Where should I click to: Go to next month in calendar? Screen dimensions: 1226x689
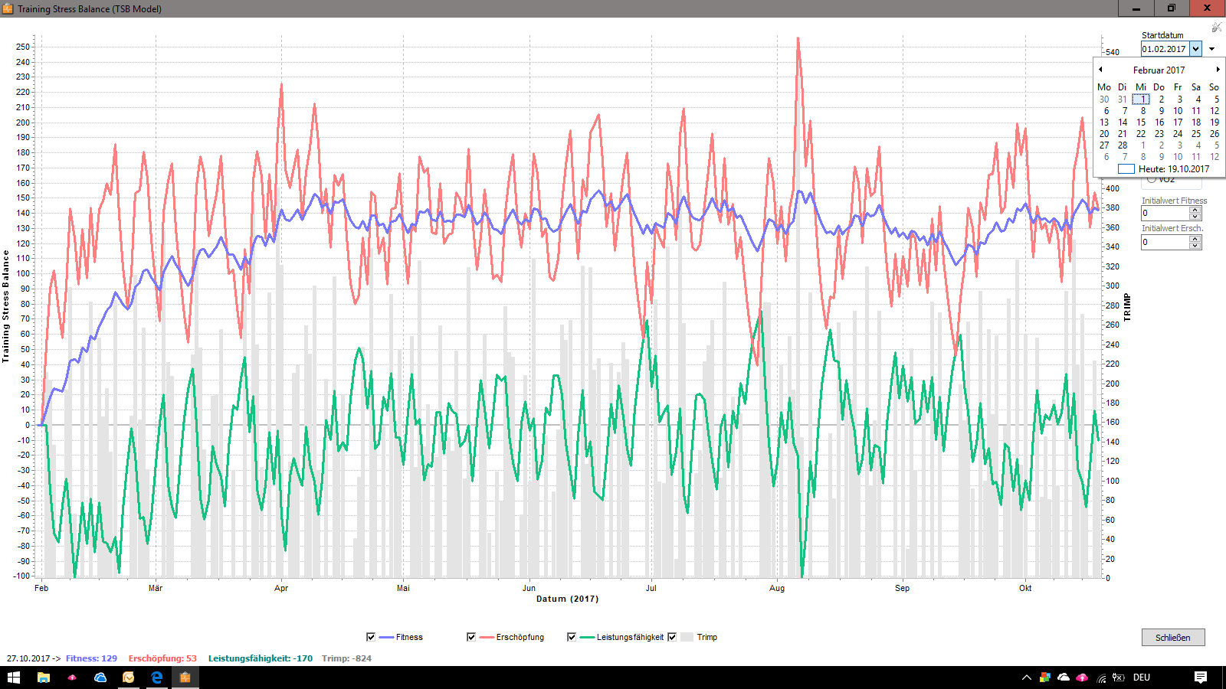click(x=1218, y=70)
